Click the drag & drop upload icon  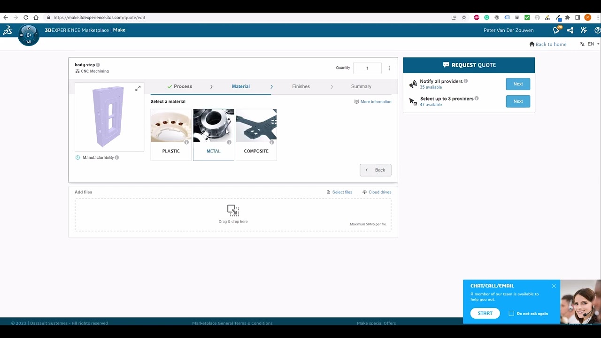(233, 210)
